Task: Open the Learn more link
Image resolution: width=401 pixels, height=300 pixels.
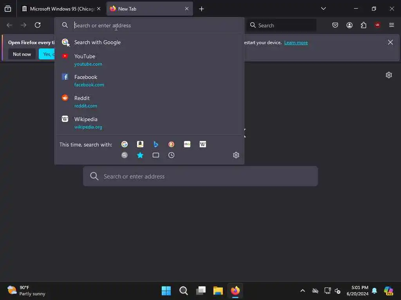Action: (x=296, y=43)
